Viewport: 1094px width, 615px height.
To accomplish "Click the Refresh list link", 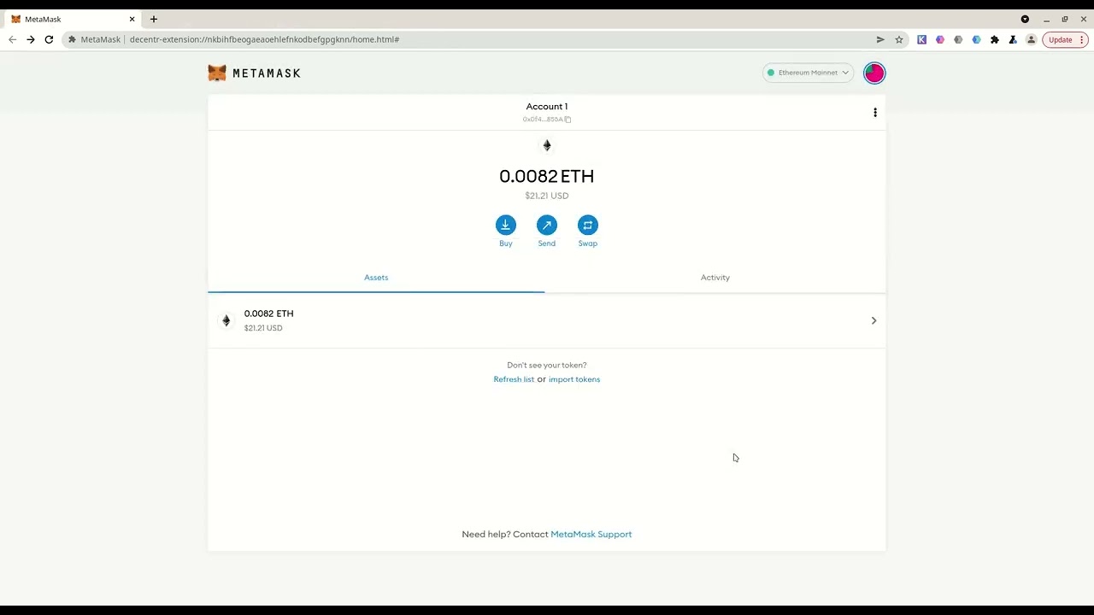I will (x=514, y=379).
